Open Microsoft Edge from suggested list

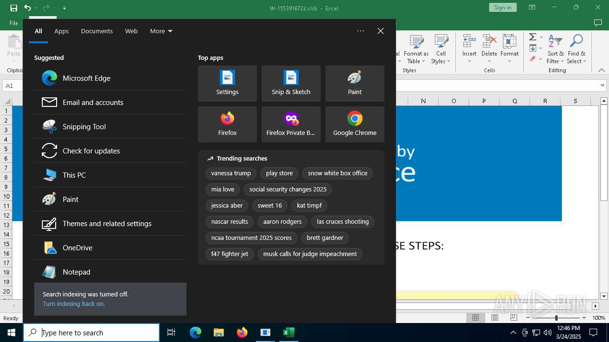pyautogui.click(x=110, y=78)
